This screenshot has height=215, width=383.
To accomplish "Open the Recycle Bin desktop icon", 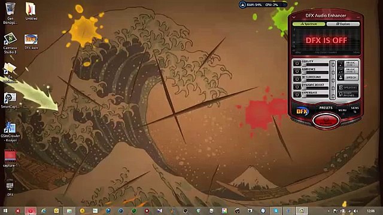I will [10, 13].
